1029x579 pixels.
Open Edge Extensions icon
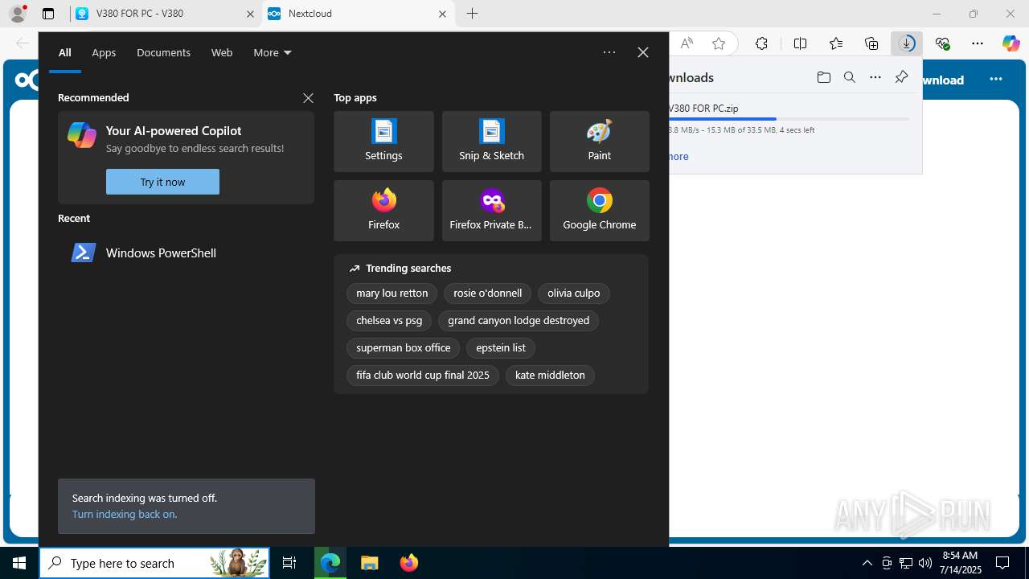point(761,43)
